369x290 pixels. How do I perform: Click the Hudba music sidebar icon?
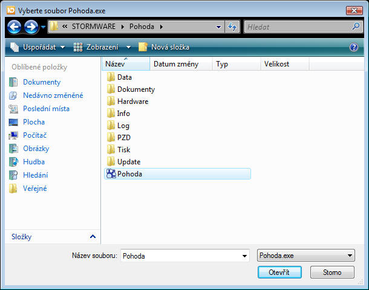point(13,162)
